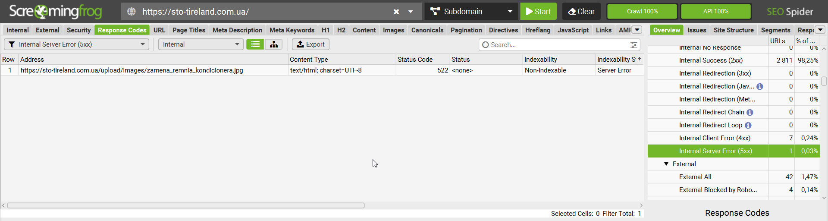Select External All row
Viewport: 828px width, 221px height.
[x=734, y=177]
